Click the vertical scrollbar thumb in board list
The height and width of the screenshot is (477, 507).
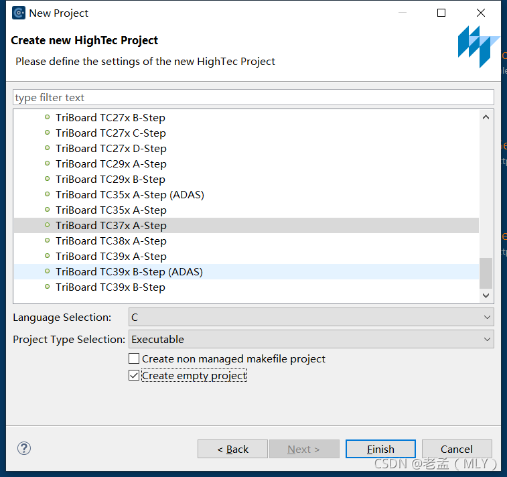pyautogui.click(x=486, y=273)
